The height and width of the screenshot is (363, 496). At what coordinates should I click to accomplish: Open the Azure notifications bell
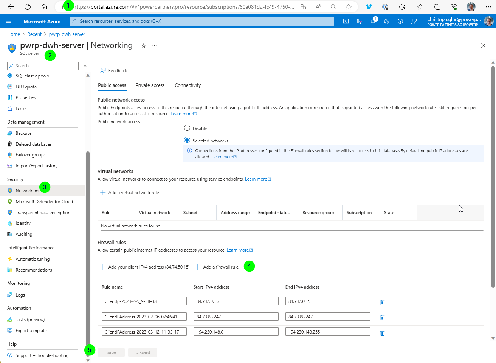pyautogui.click(x=373, y=21)
